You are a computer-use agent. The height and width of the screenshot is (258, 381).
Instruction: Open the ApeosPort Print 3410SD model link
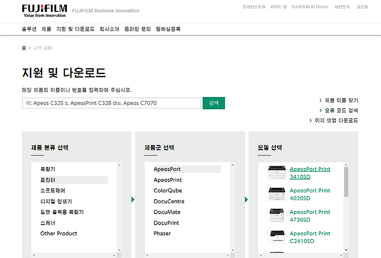[x=310, y=173]
